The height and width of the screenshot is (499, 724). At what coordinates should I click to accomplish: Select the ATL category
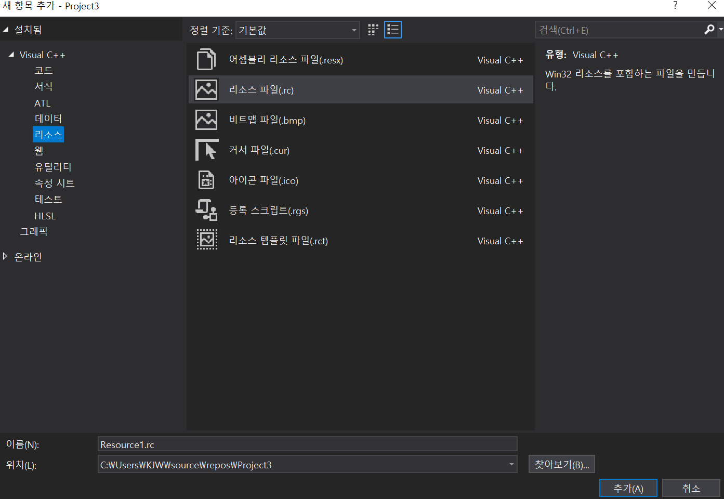(x=42, y=103)
